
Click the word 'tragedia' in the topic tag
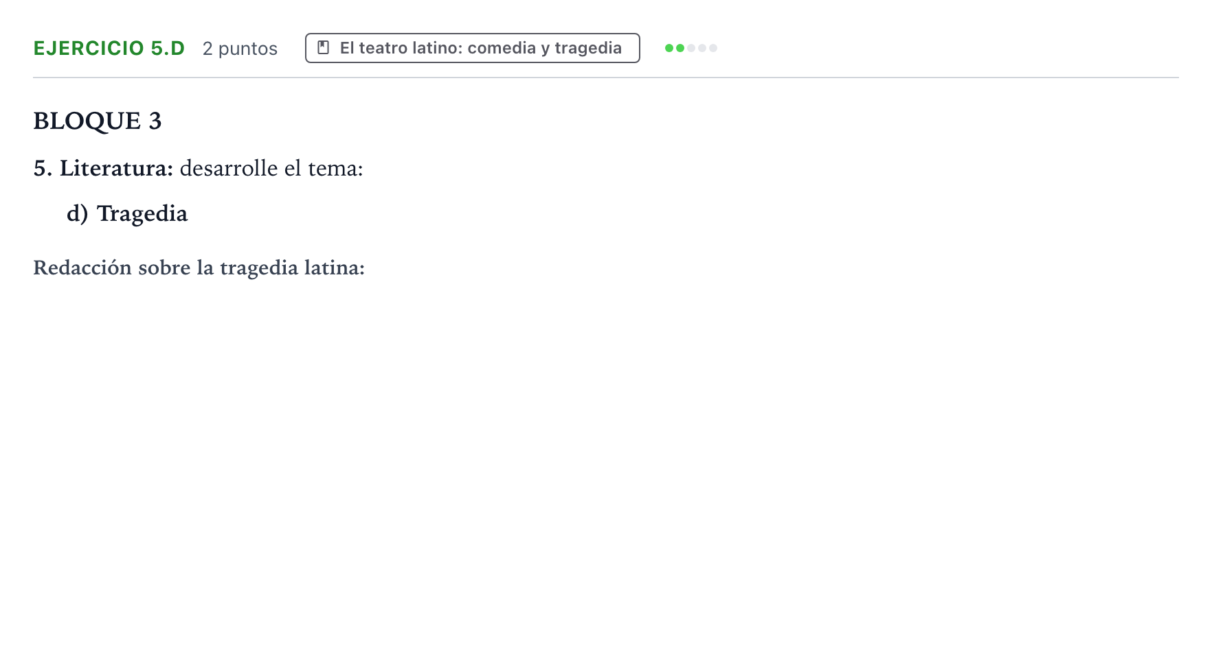(588, 48)
